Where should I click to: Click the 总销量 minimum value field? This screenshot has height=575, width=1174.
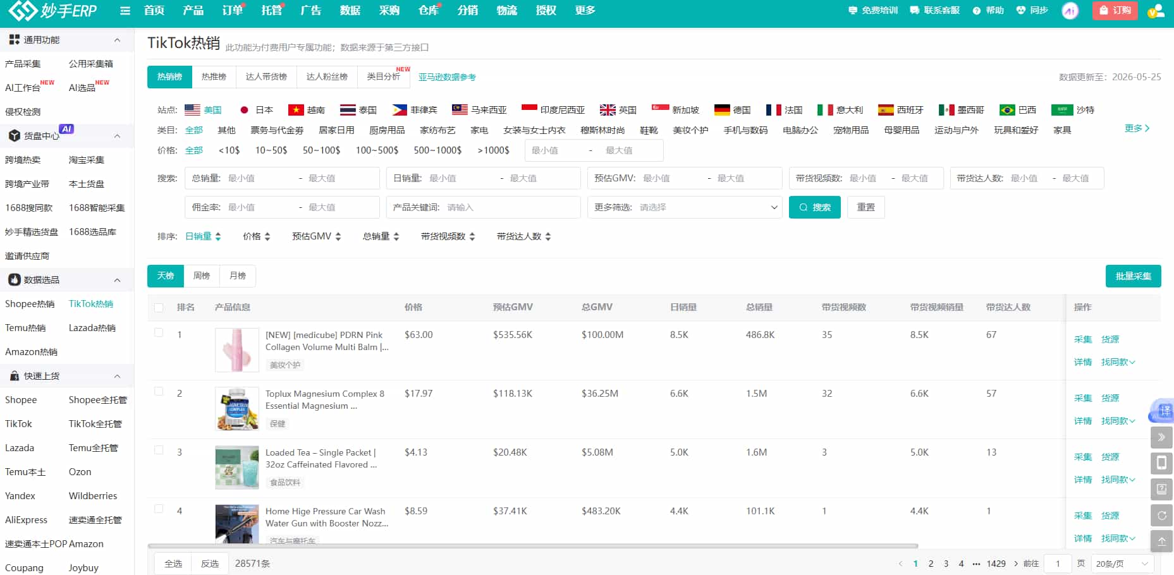point(259,178)
